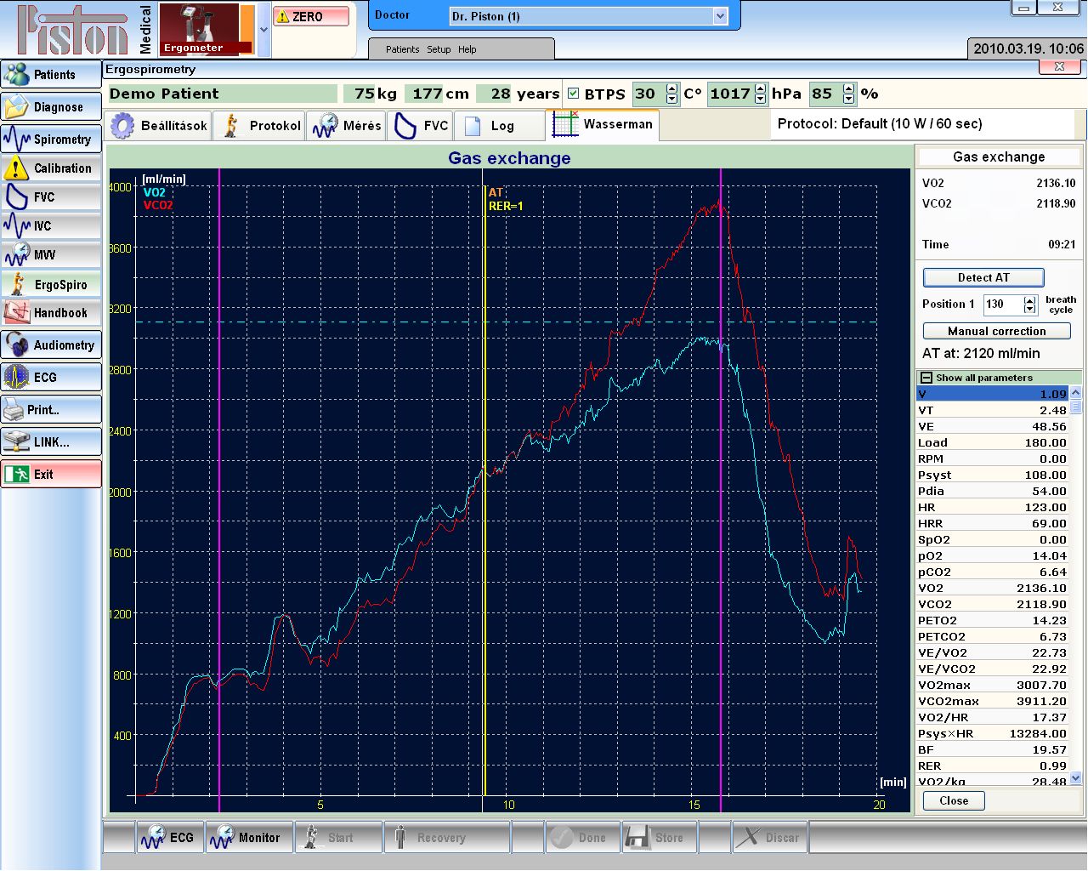Viewport: 1088px width, 871px height.
Task: Decrease the humidity percent value
Action: click(x=848, y=99)
